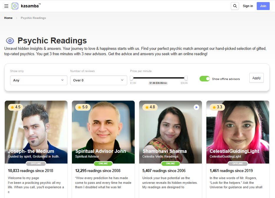Click the Join button
Screen dimensions: 275x198
(x=263, y=6)
